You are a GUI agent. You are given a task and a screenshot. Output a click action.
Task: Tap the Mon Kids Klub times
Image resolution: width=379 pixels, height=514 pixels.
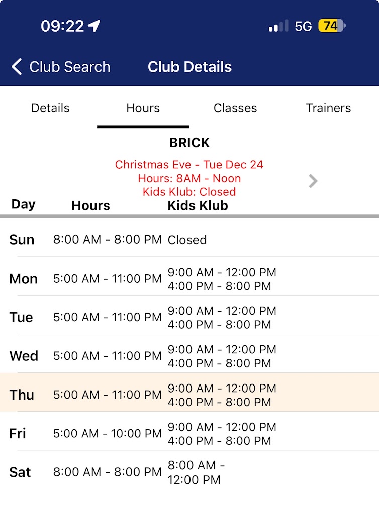pos(222,279)
